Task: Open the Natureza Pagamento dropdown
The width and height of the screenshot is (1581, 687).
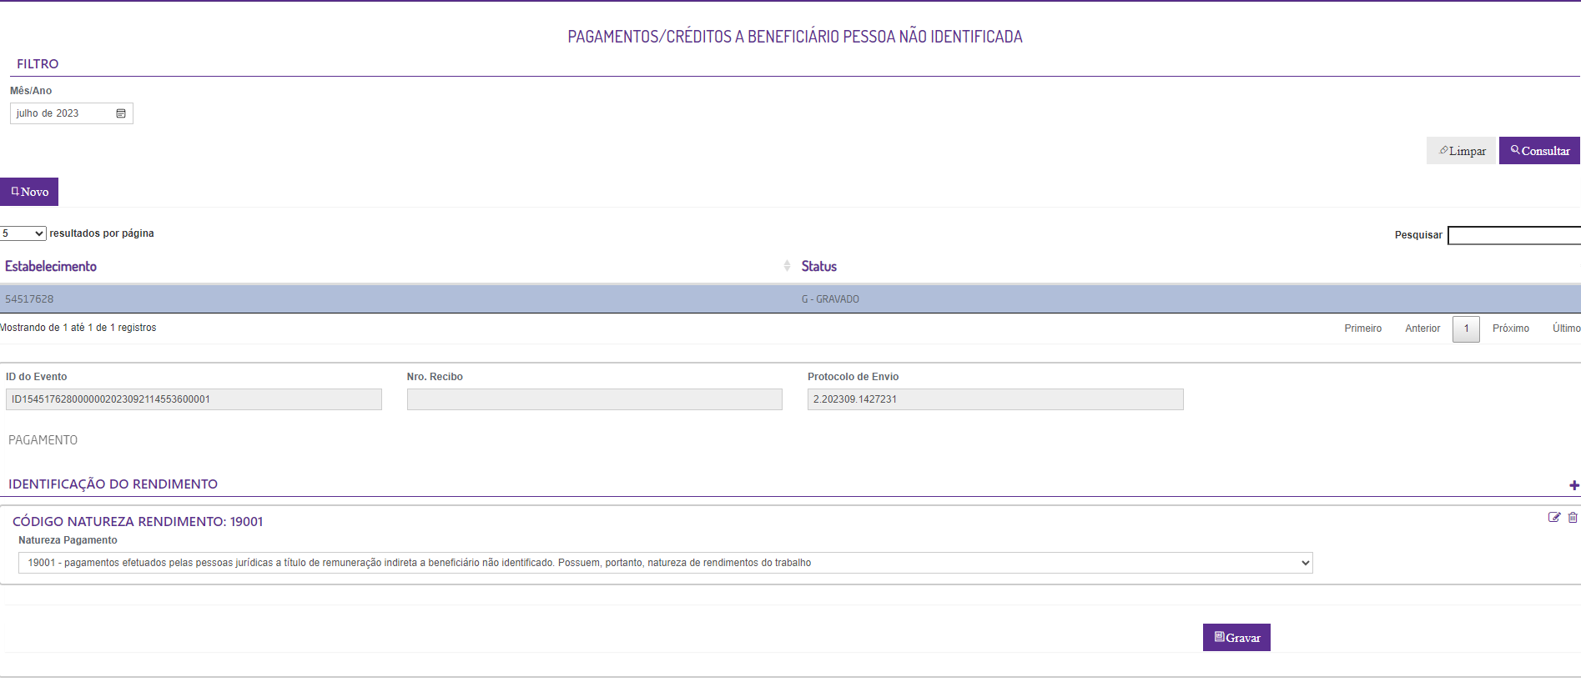Action: point(665,563)
